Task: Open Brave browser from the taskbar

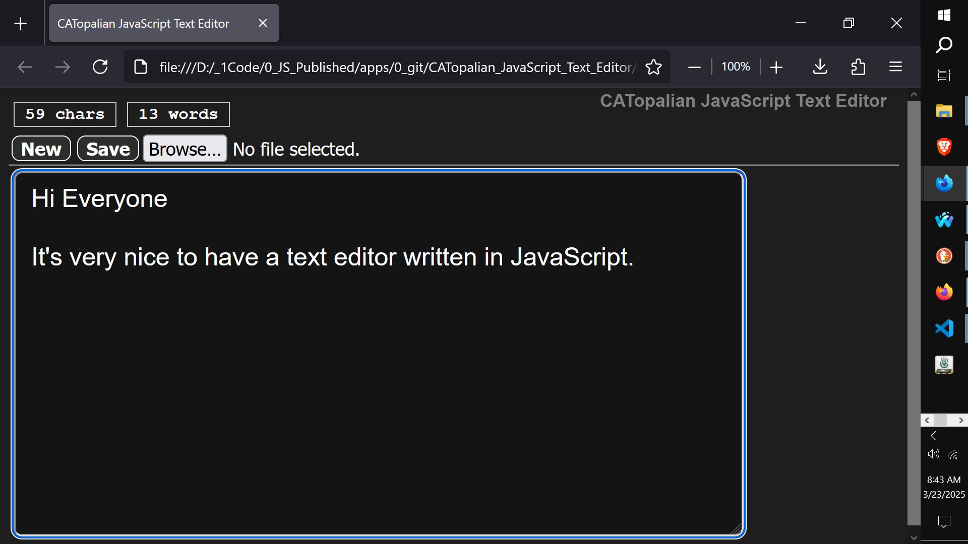Action: click(943, 147)
